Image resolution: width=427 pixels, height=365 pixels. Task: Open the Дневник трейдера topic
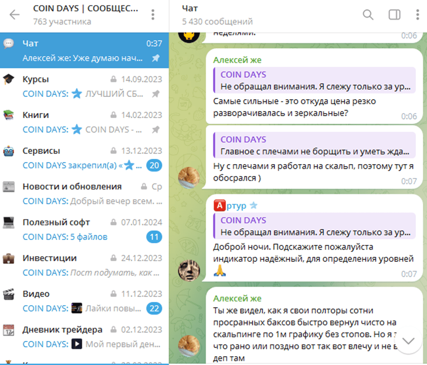click(84, 336)
